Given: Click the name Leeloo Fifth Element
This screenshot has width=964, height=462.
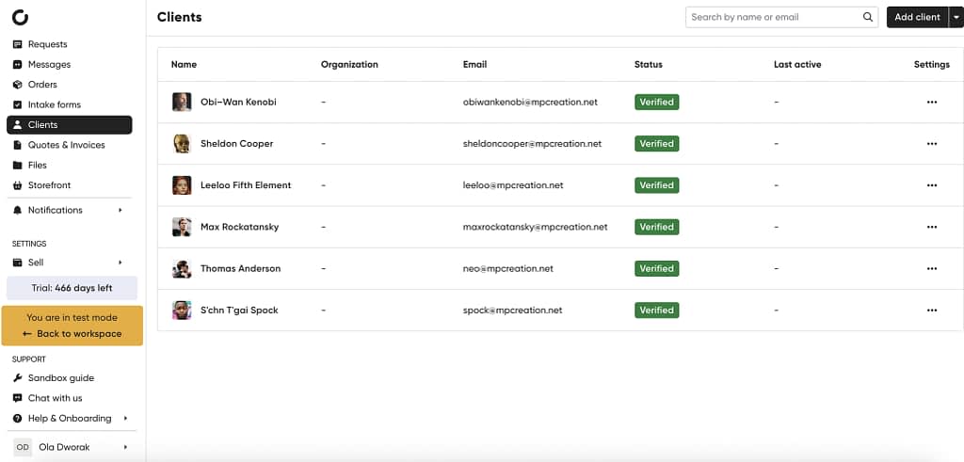Looking at the screenshot, I should (x=246, y=185).
